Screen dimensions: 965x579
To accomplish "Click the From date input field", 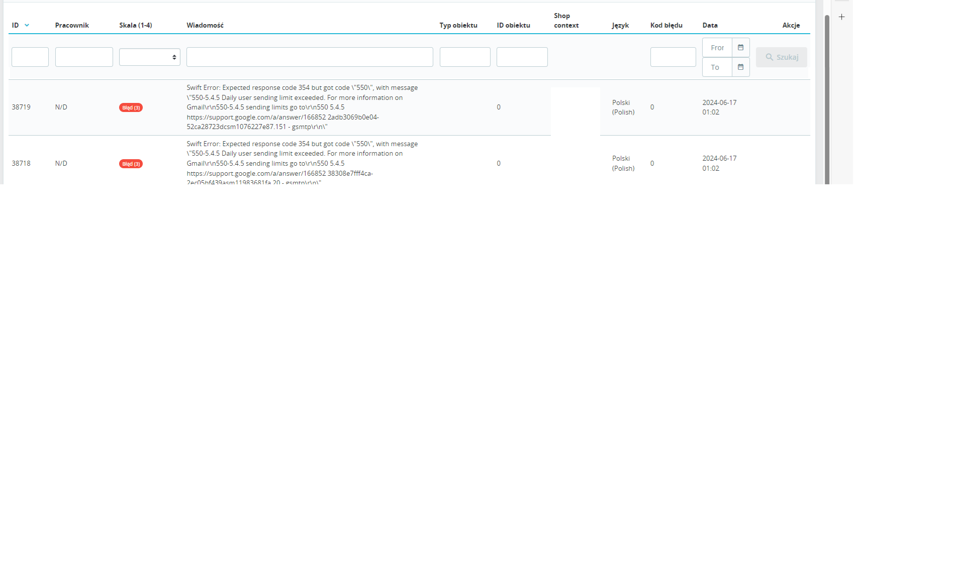I will point(717,48).
